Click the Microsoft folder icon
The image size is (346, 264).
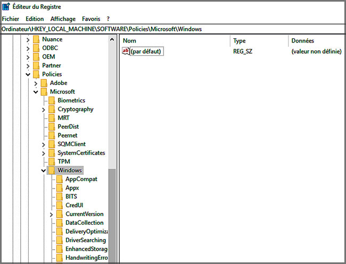(x=44, y=91)
